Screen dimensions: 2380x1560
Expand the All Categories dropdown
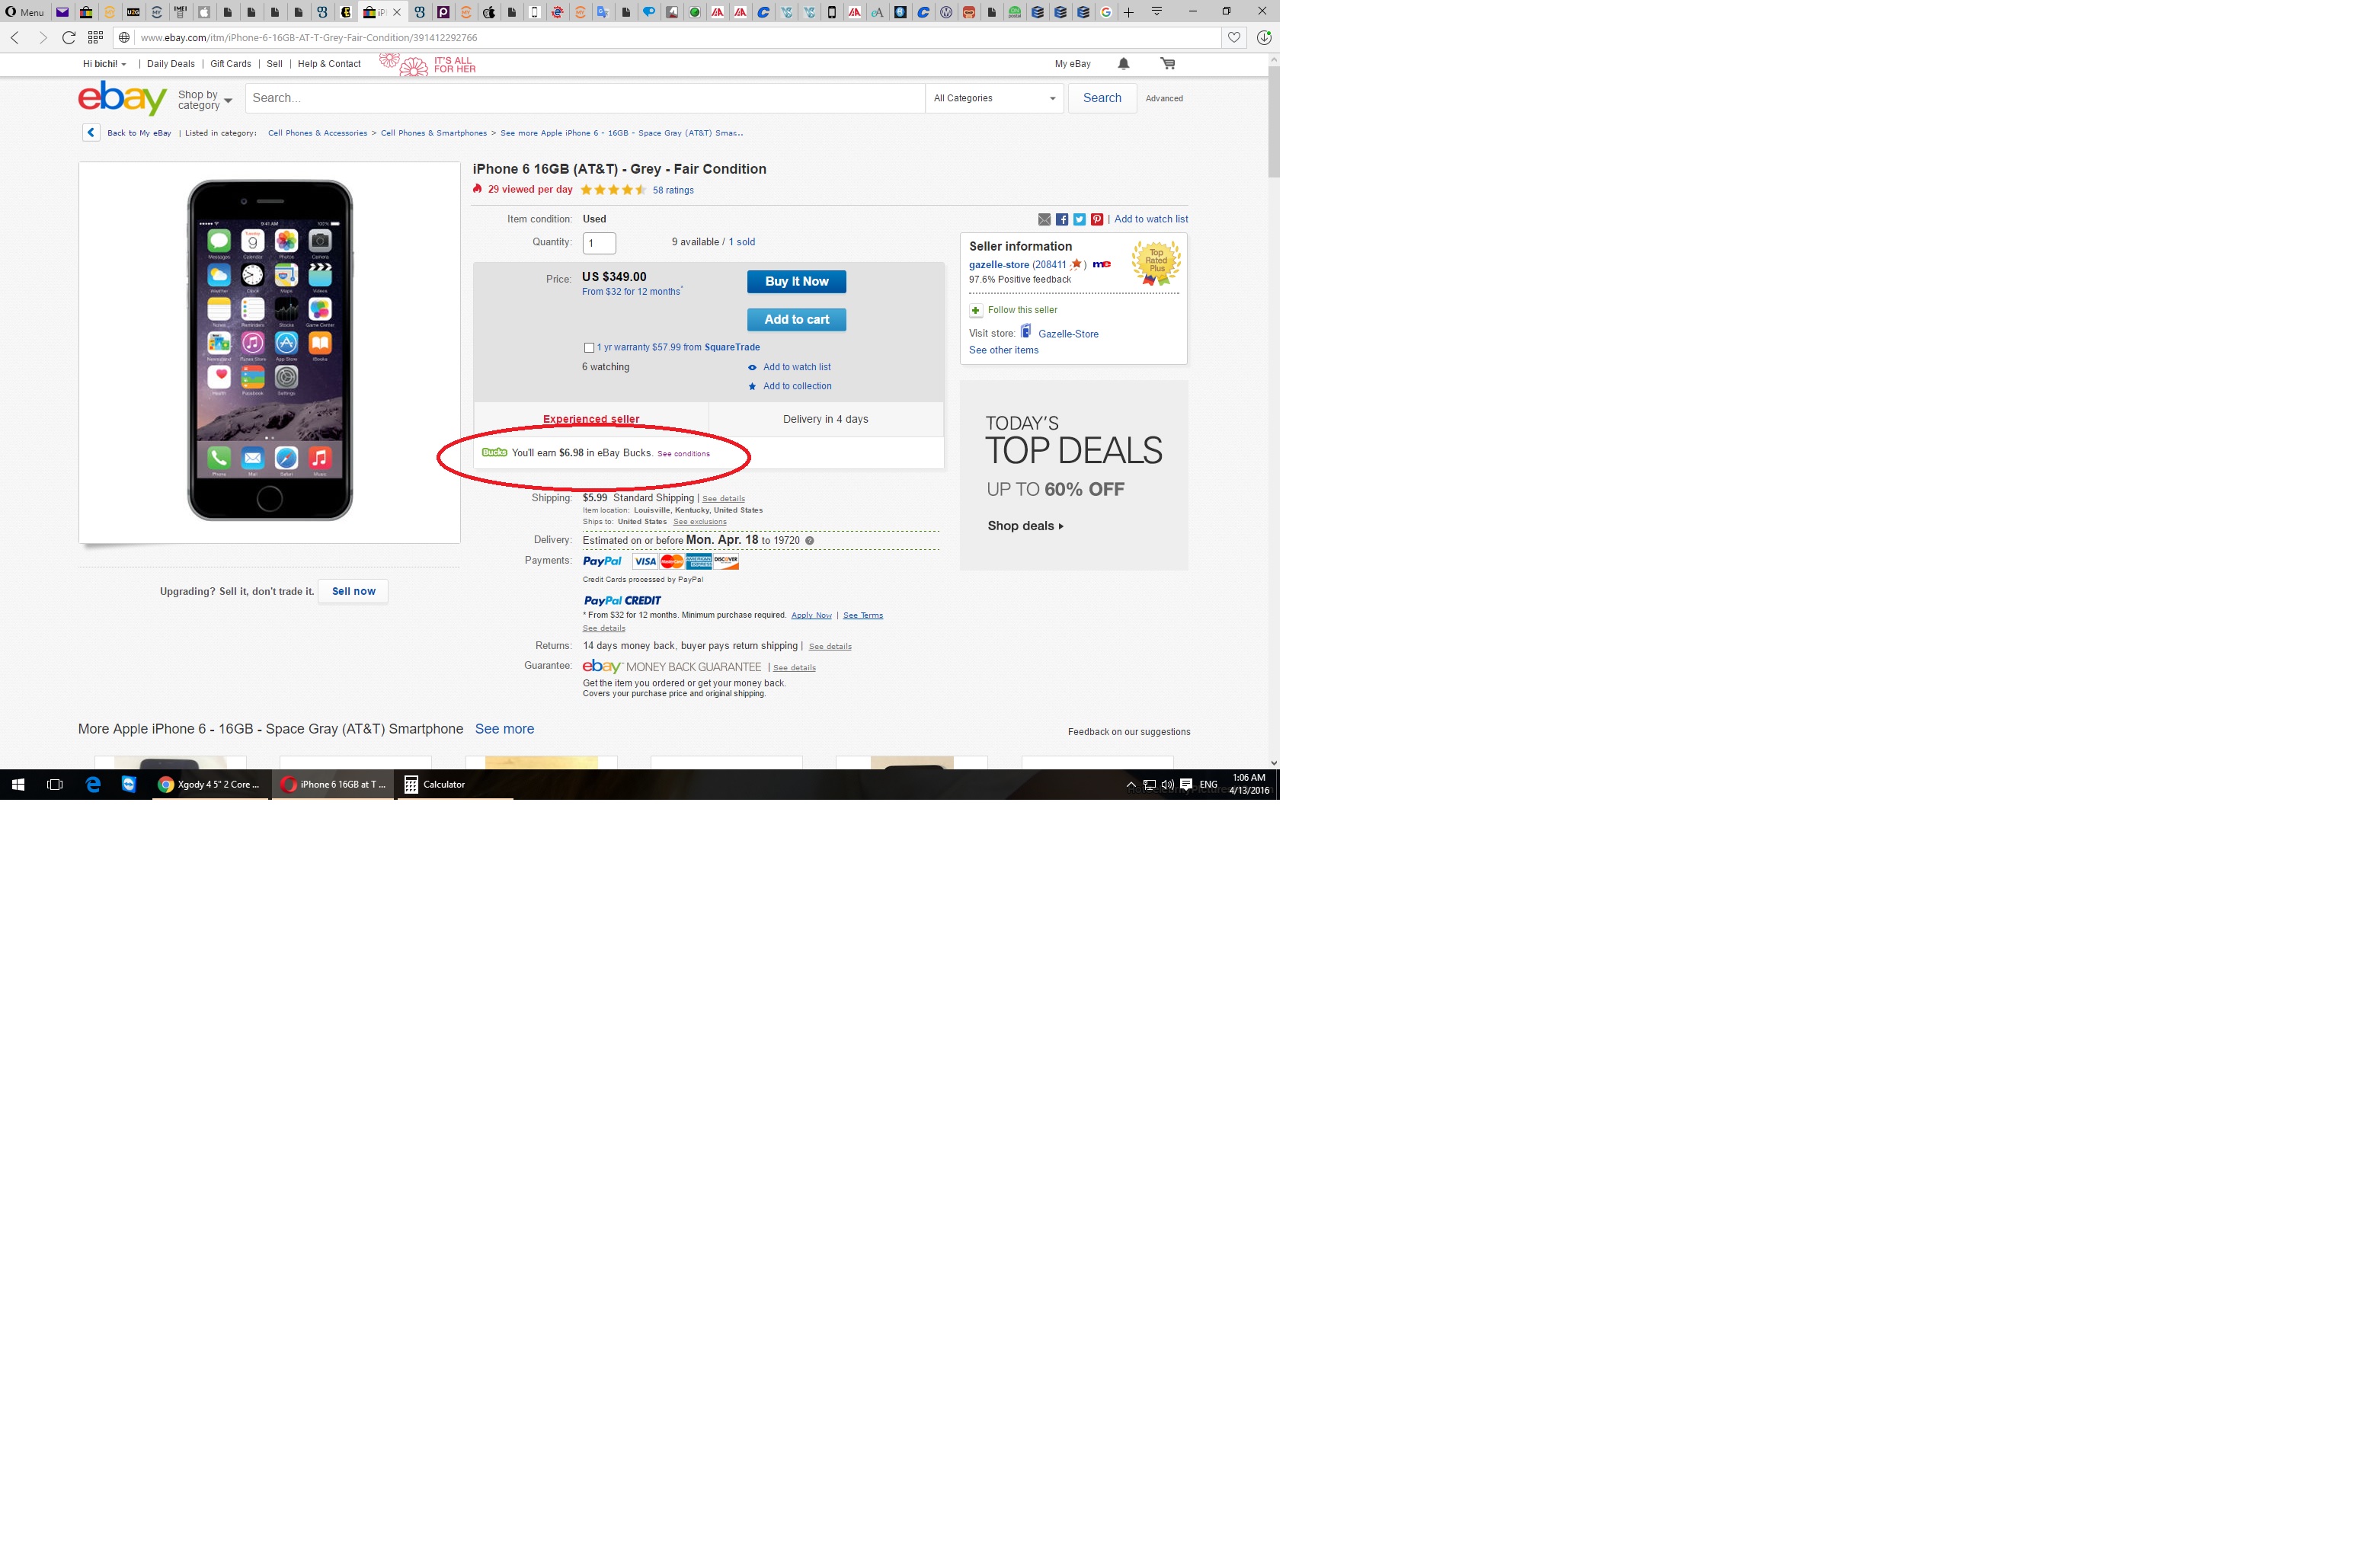[x=994, y=98]
